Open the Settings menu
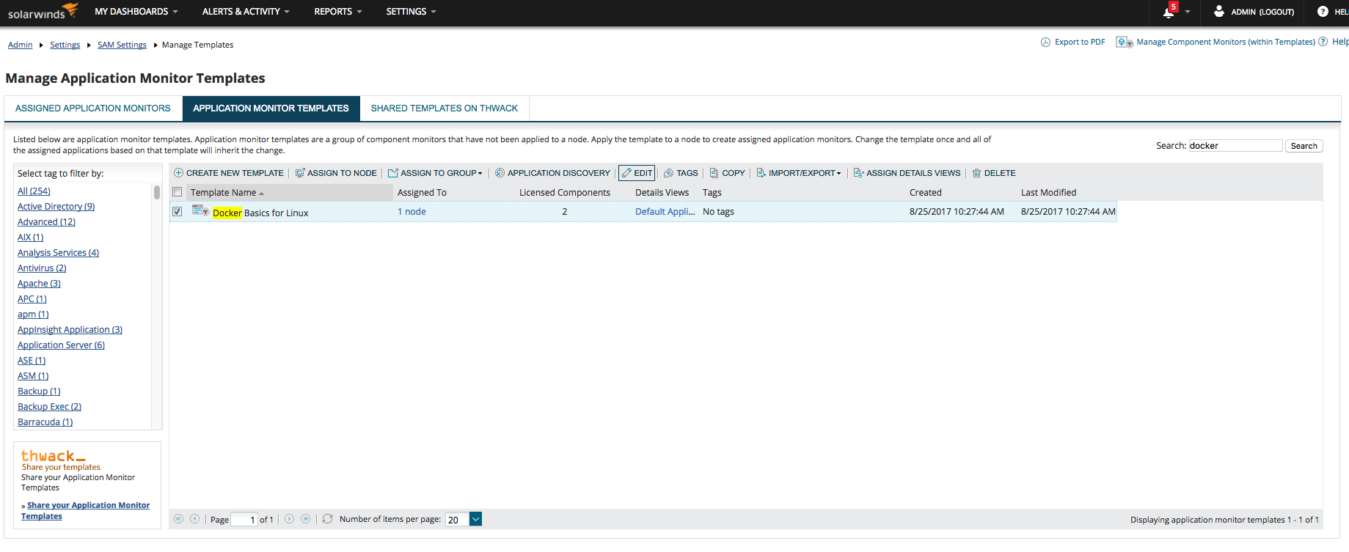Viewport: 1349px width, 552px height. 412,12
